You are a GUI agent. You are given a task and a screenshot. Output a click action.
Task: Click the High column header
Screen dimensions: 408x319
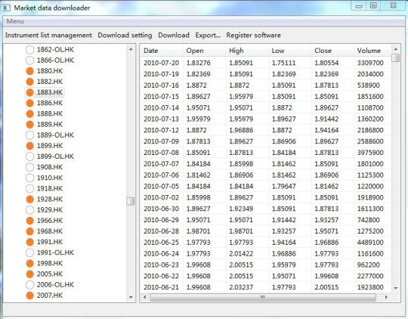(247, 51)
